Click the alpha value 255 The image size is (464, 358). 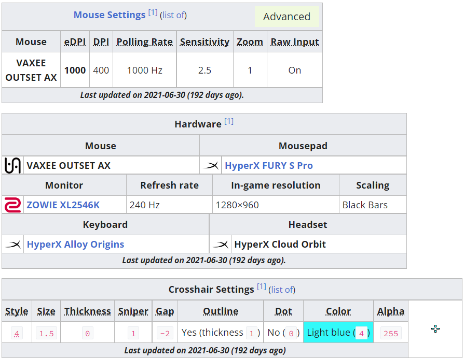(391, 333)
